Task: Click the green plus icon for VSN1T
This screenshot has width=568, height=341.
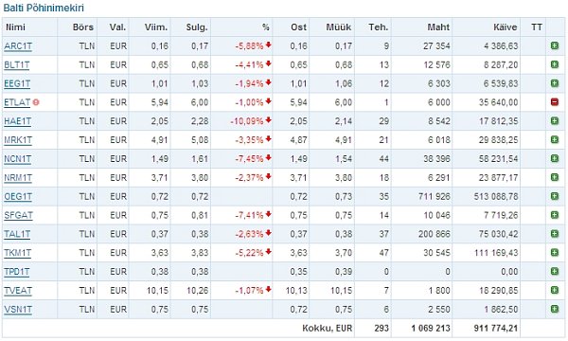Action: (554, 309)
